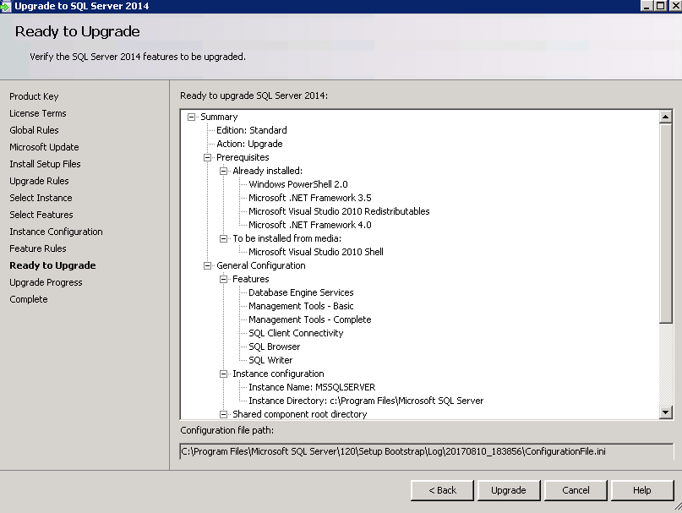682x513 pixels.
Task: Click the configuration file path field
Action: [x=426, y=451]
